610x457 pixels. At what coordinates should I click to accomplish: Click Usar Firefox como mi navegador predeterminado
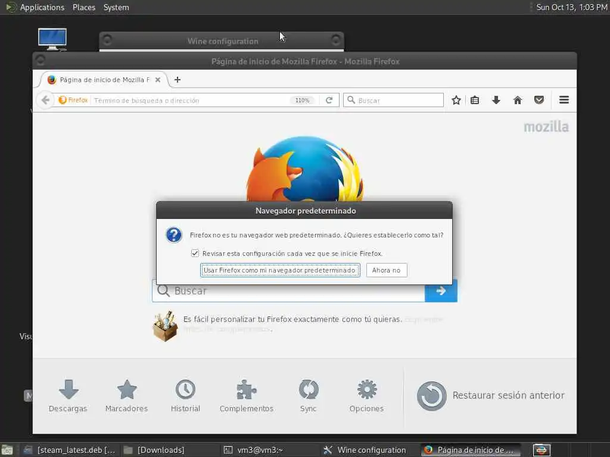280,270
